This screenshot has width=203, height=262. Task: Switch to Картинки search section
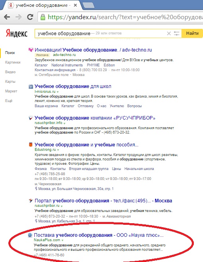pyautogui.click(x=13, y=62)
